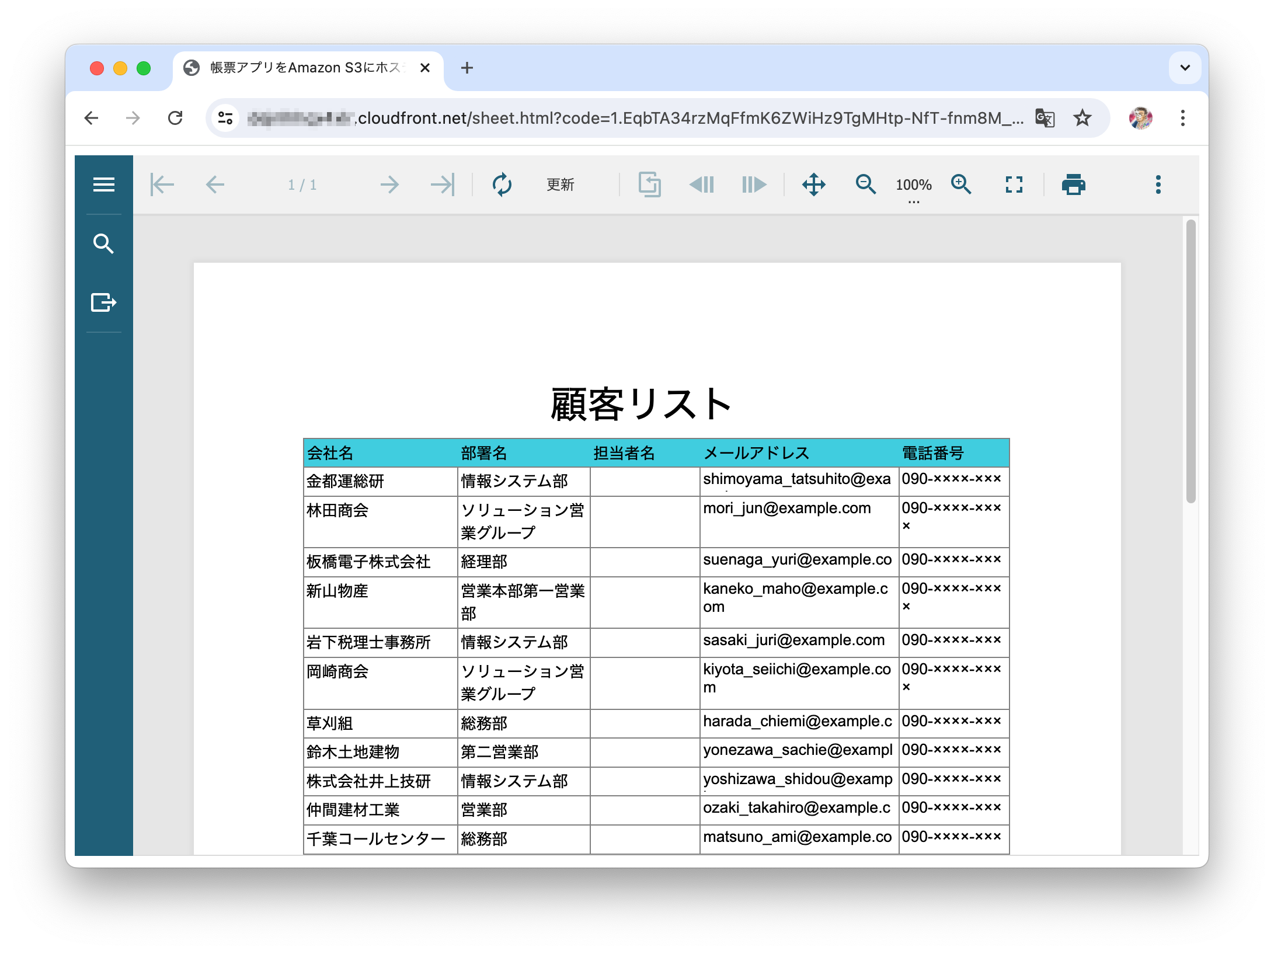The image size is (1274, 954).
Task: Click the page number field 1 / 1
Action: point(302,185)
